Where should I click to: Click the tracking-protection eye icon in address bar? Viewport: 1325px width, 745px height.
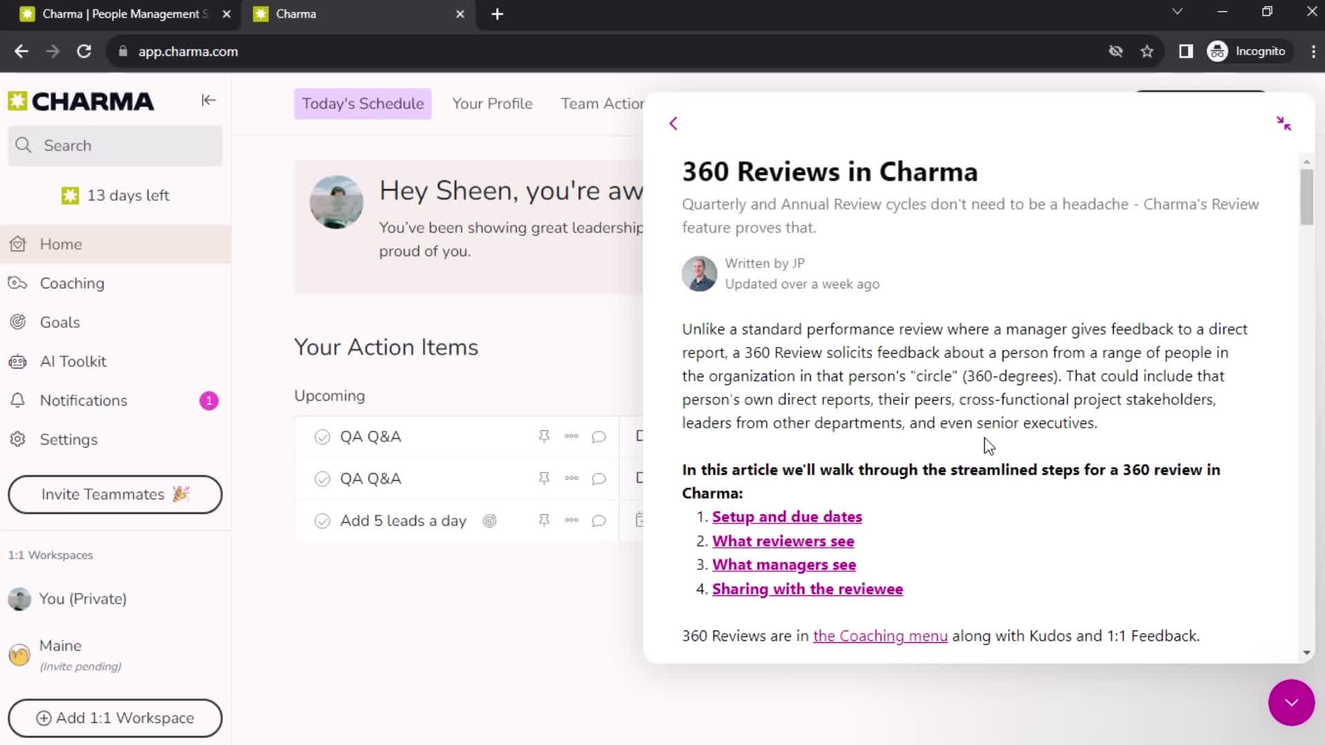pyautogui.click(x=1115, y=52)
